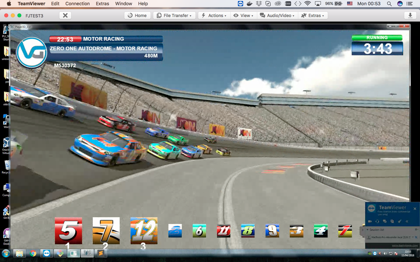Open the Help menu
The height and width of the screenshot is (262, 420).
coord(143,4)
